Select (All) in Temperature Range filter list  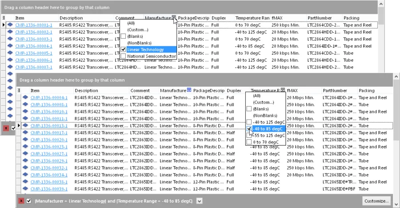click(256, 96)
